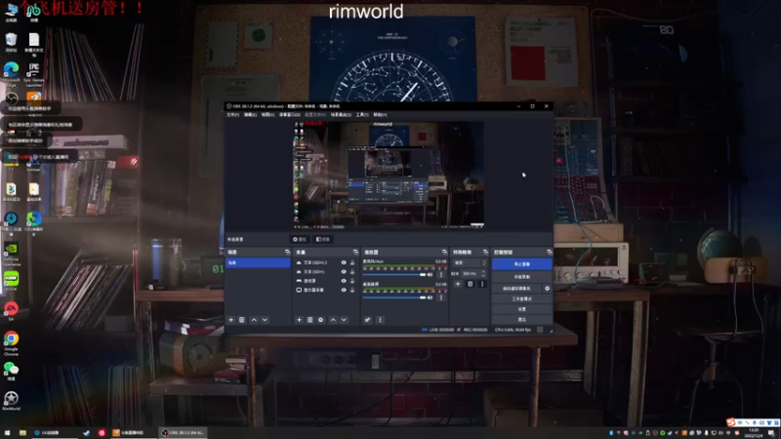Viewport: 781px width, 439px height.
Task: Click the OBS preview canvas
Action: click(x=389, y=176)
